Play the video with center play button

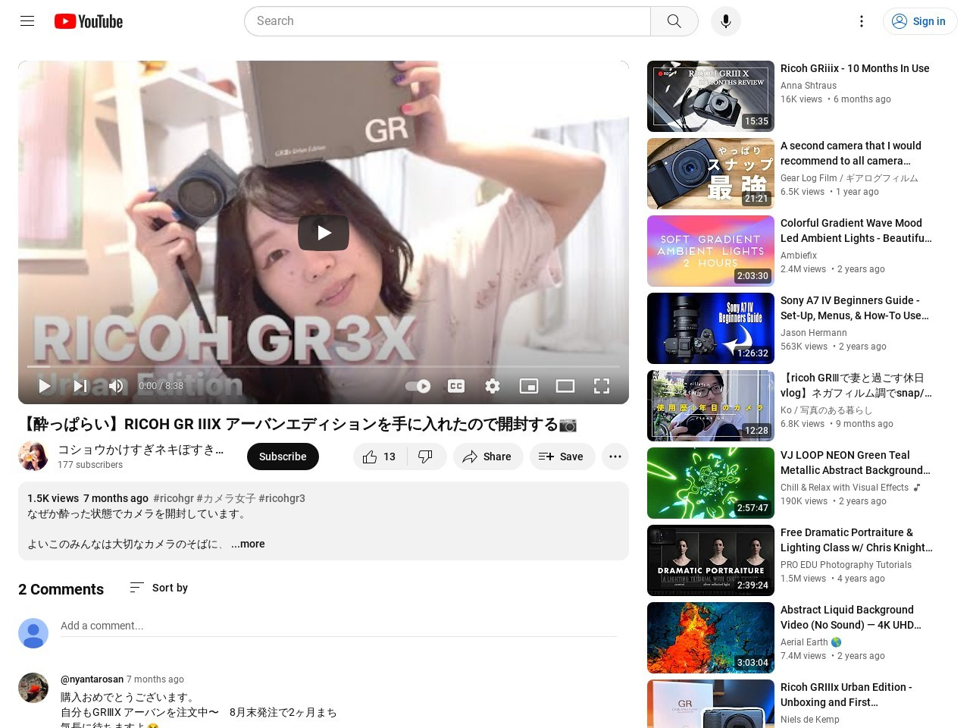(x=324, y=233)
